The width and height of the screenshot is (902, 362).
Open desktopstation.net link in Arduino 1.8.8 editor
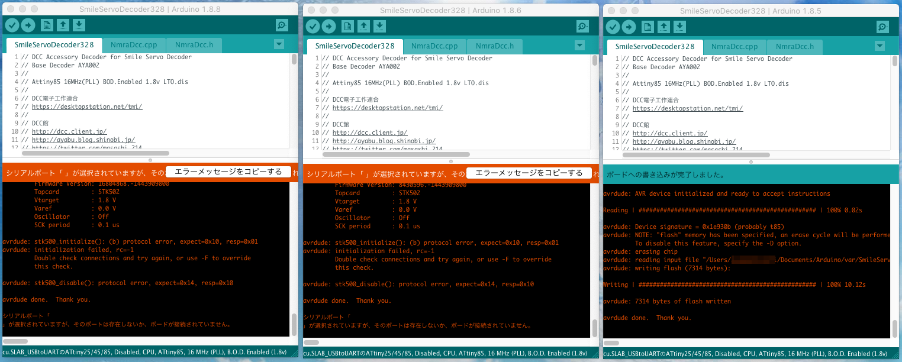point(87,106)
